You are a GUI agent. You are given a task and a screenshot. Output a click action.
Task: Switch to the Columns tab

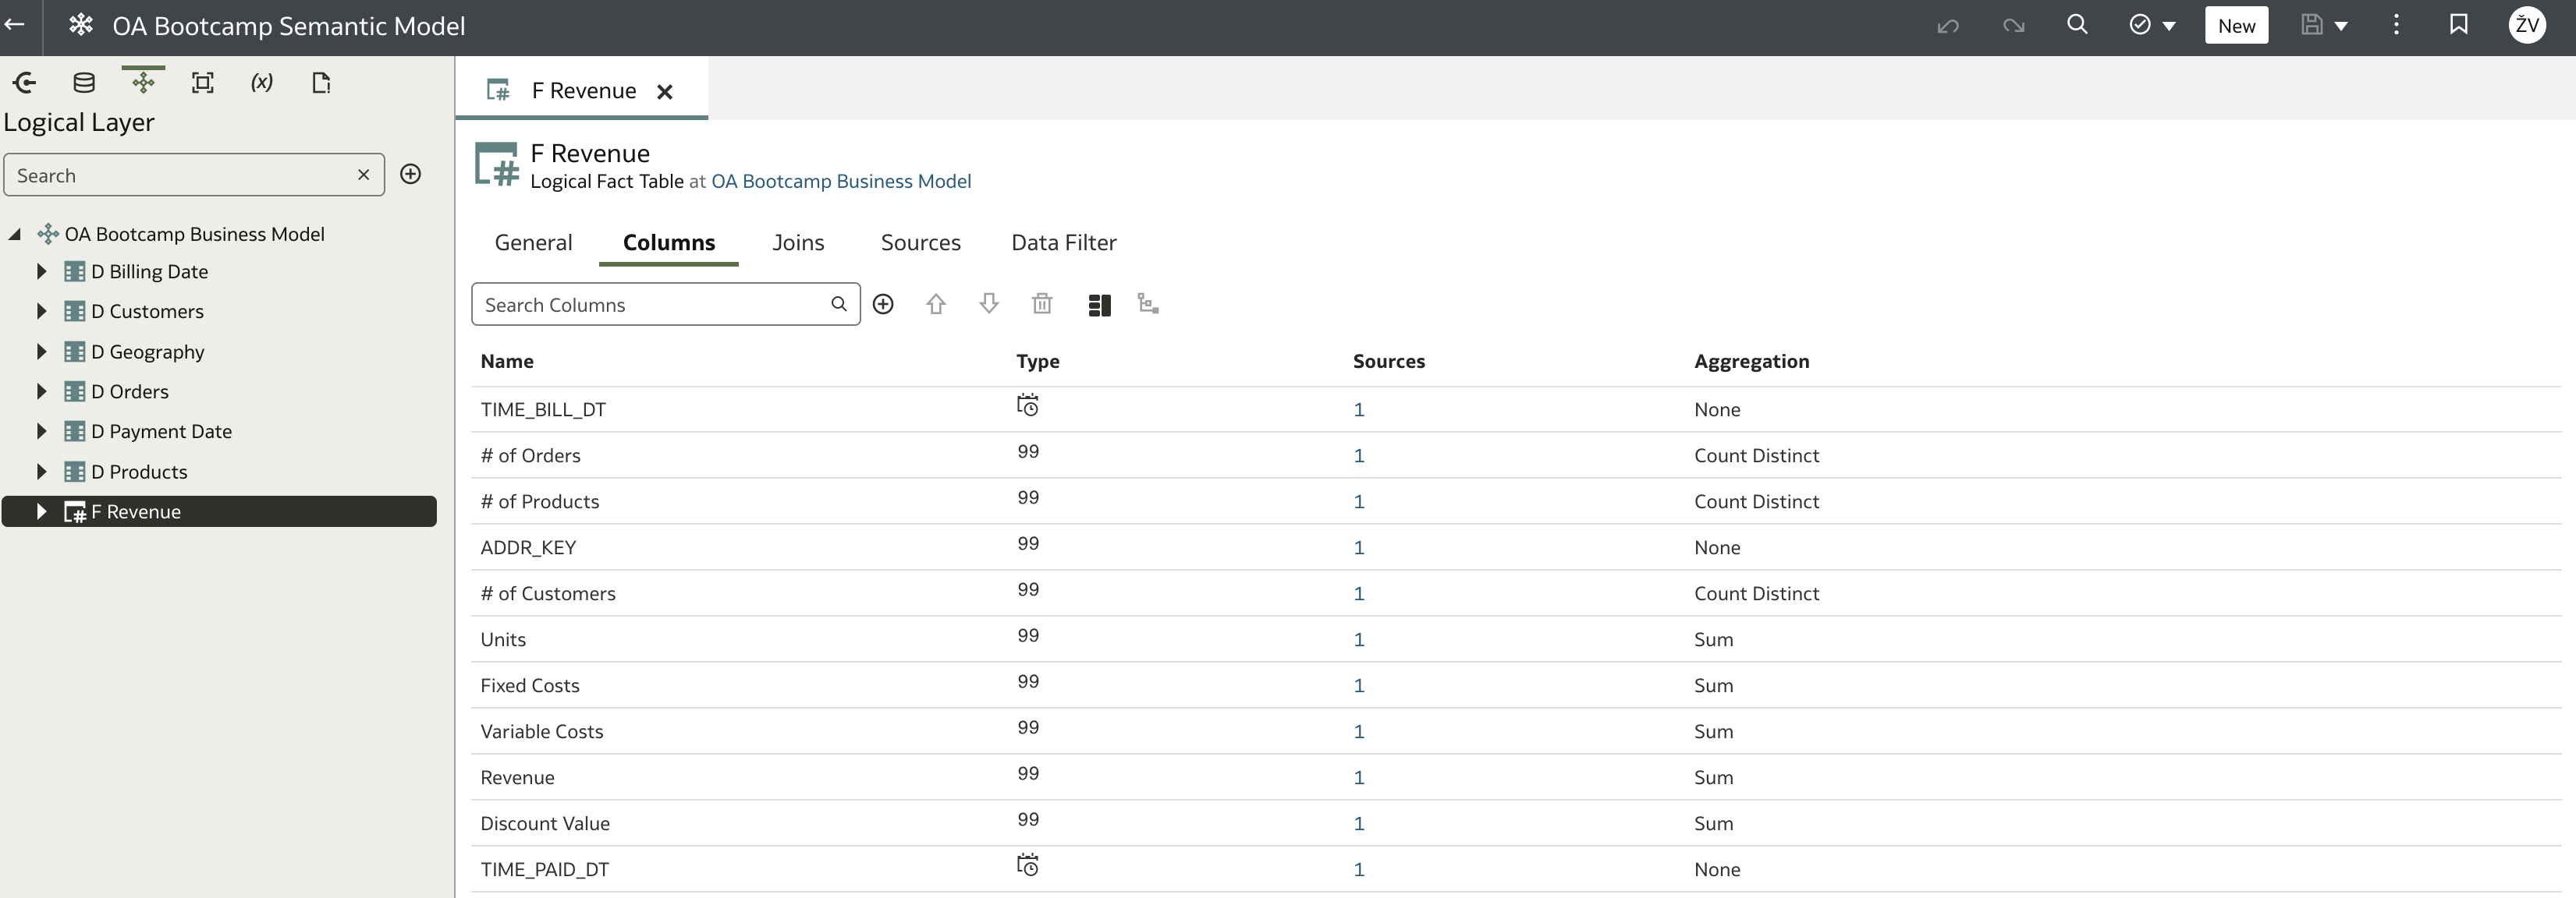pos(669,242)
